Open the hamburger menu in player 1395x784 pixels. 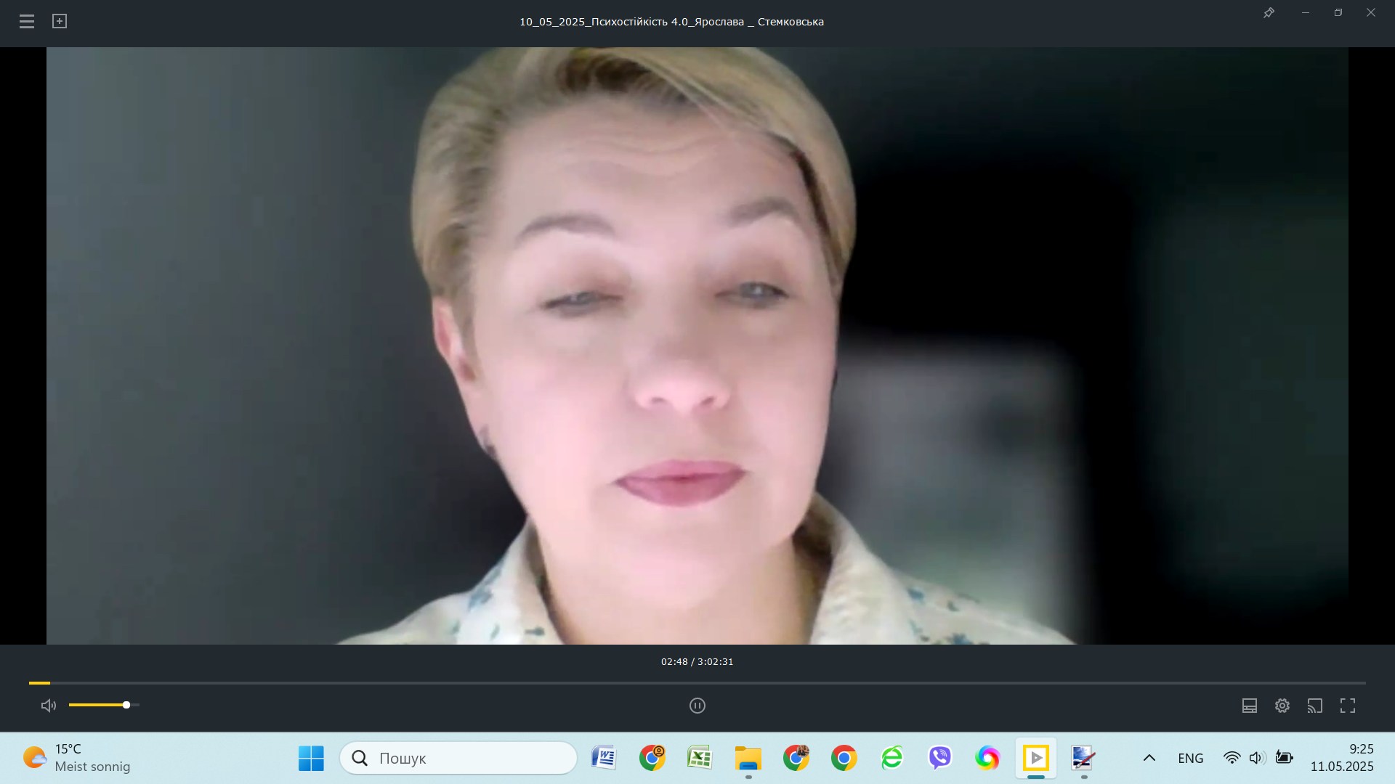[27, 22]
